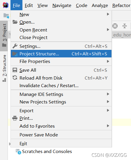Toggle the 1: Project side panel
Viewport: 131px width, 160px height.
(x=4, y=36)
